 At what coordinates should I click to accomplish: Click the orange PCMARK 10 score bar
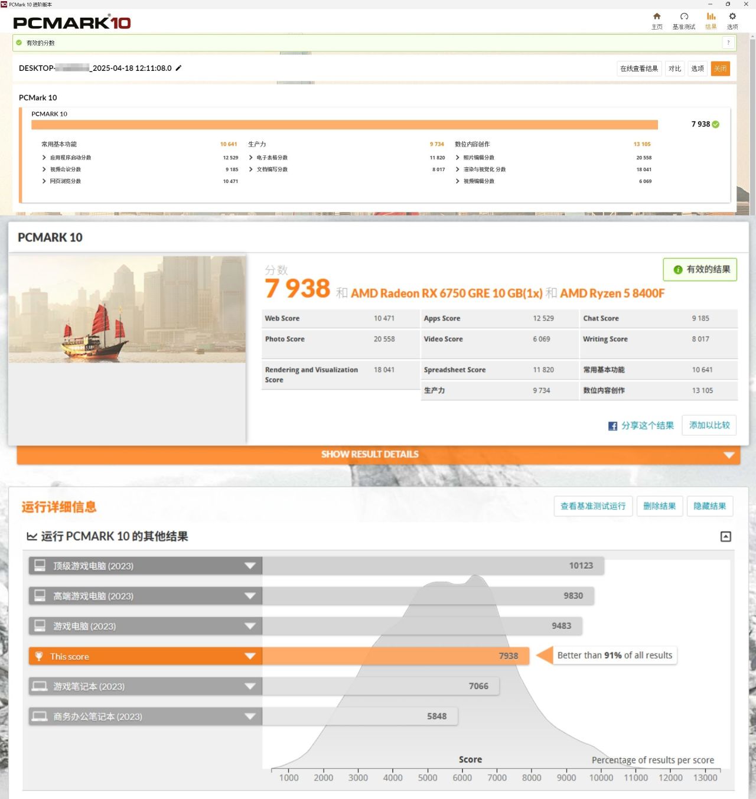pos(344,125)
